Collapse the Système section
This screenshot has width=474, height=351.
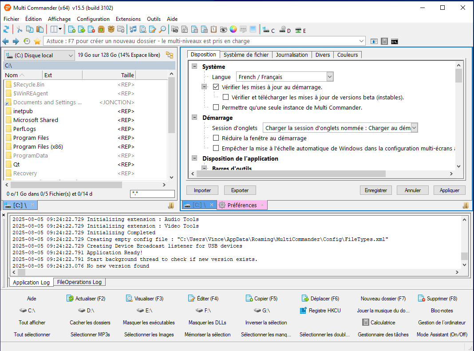[194, 67]
